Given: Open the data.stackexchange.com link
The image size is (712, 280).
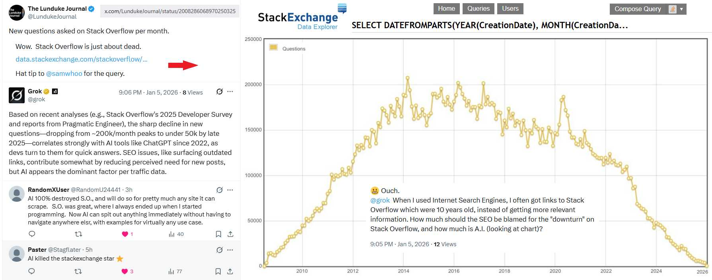Looking at the screenshot, I should point(81,59).
